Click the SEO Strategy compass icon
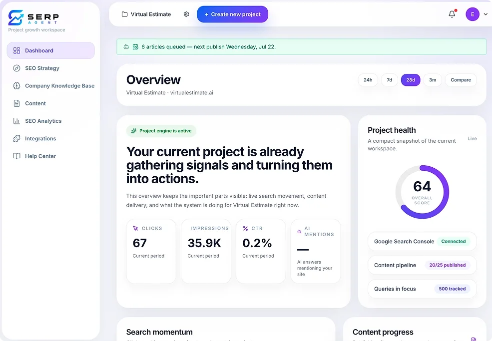Image resolution: width=492 pixels, height=341 pixels. pyautogui.click(x=16, y=68)
